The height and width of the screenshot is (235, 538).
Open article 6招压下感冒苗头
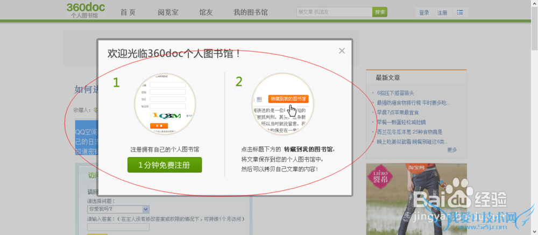(x=395, y=93)
